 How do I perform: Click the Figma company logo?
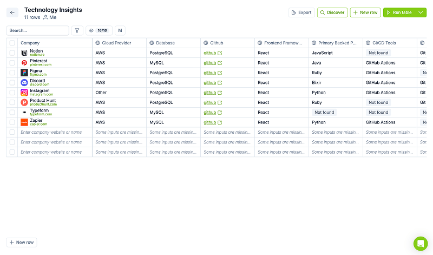pyautogui.click(x=24, y=73)
